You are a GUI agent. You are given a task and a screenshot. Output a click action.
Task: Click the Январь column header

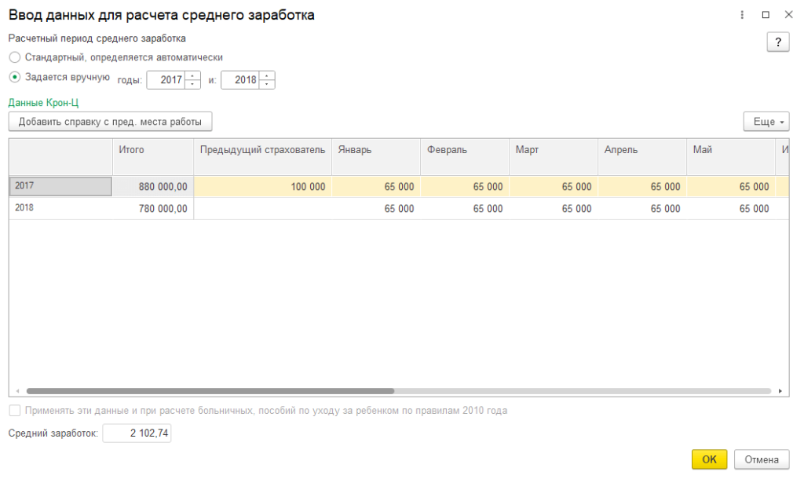point(375,156)
